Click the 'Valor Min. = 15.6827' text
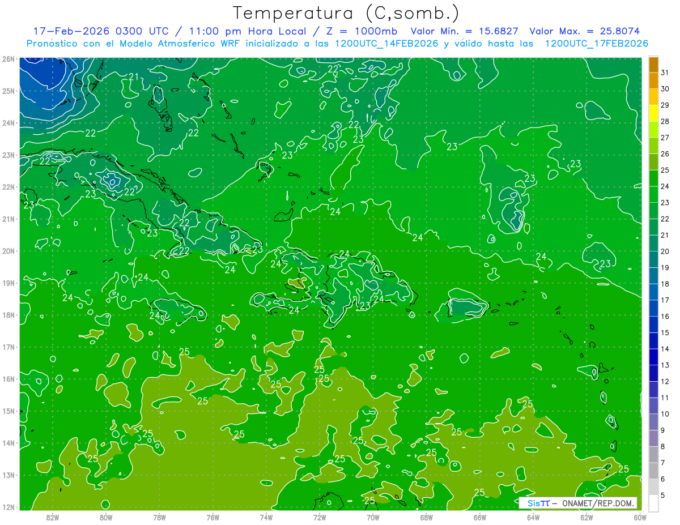The height and width of the screenshot is (525, 680). coord(465,31)
